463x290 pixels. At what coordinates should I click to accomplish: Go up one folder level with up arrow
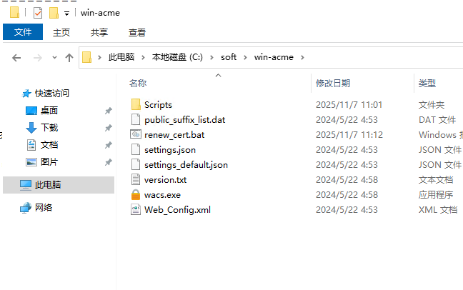(x=69, y=58)
